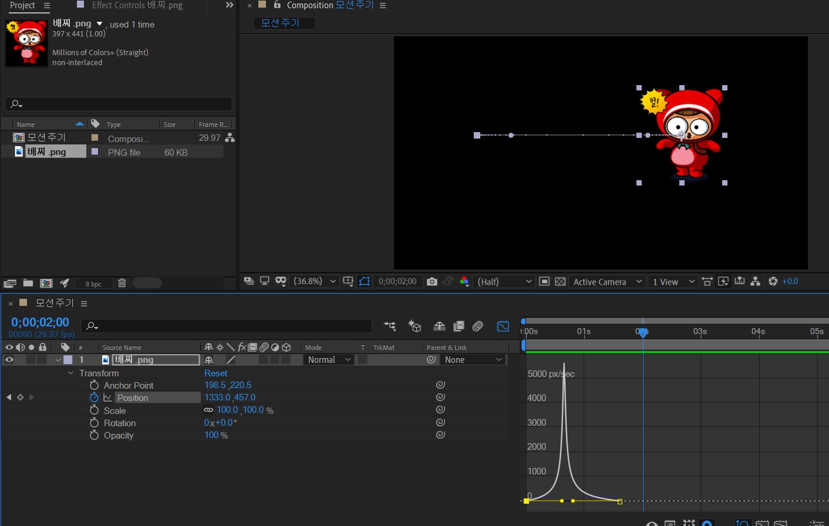The height and width of the screenshot is (526, 829).
Task: Toggle pixel aspect ratio correction icon
Action: pos(707,281)
